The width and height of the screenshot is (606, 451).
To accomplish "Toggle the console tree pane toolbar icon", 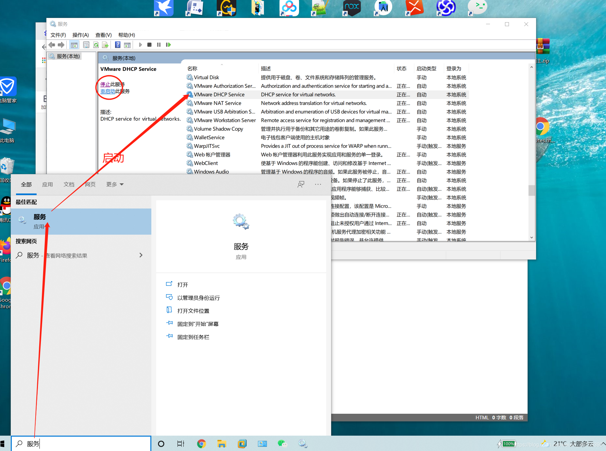I will 74,45.
